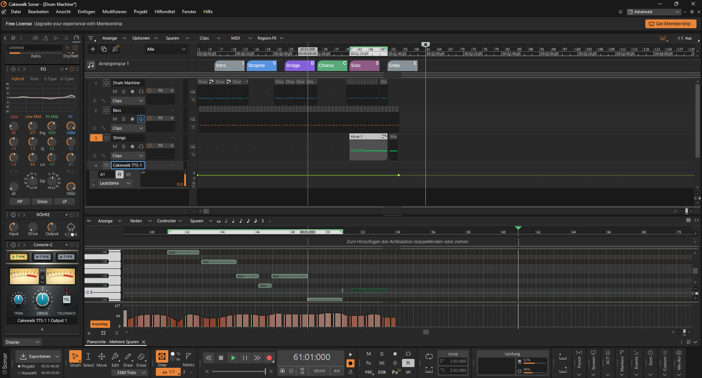Turn the Console-C DRIVE knob
Screen dimensions: 702x378
coord(42,299)
